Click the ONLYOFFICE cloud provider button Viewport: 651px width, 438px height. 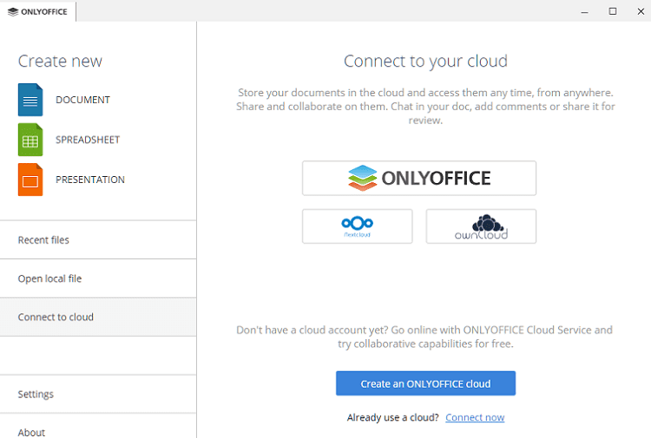419,179
